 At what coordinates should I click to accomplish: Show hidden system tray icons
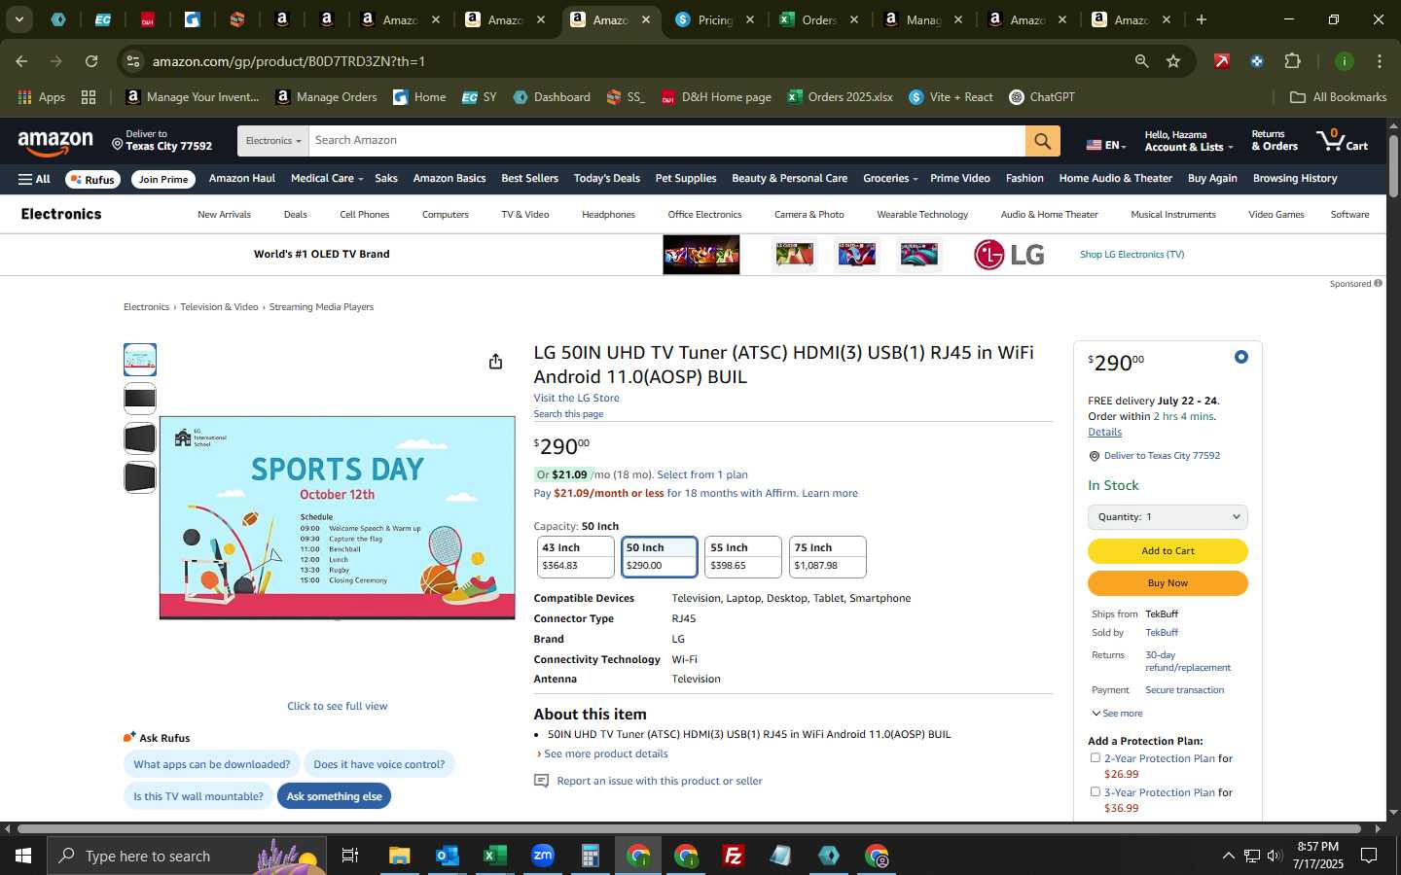coord(1228,856)
